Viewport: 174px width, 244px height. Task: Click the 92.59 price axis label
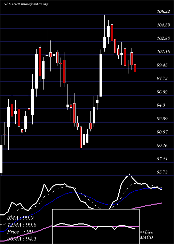point(162,119)
